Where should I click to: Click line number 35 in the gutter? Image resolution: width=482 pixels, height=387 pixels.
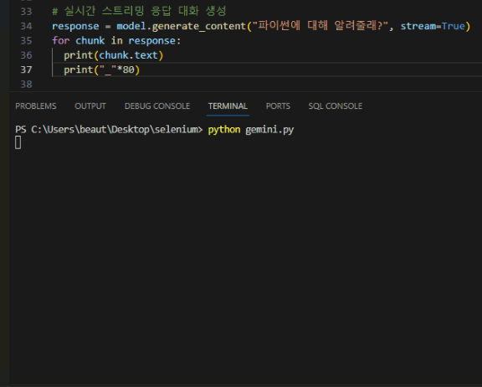point(26,40)
